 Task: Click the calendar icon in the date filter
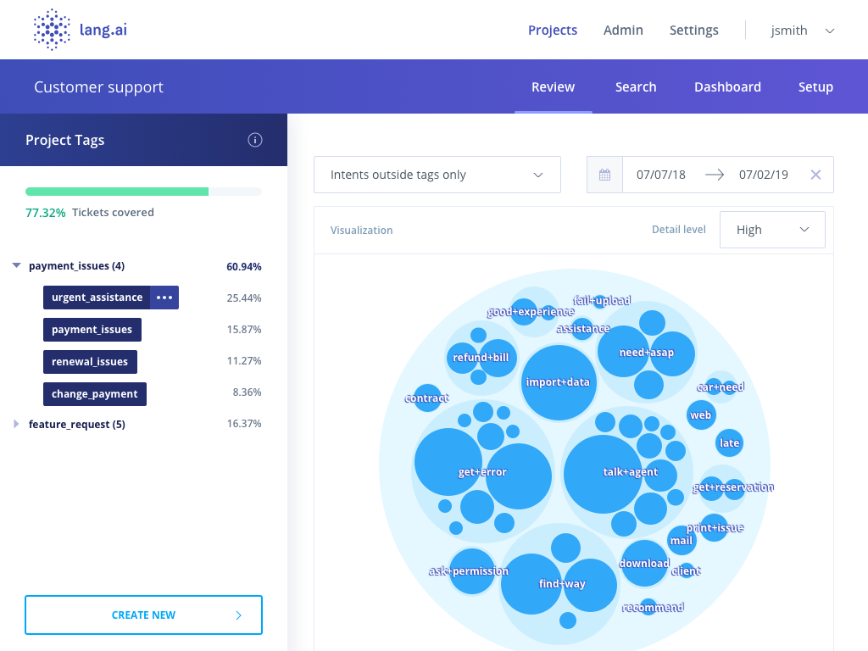coord(605,174)
